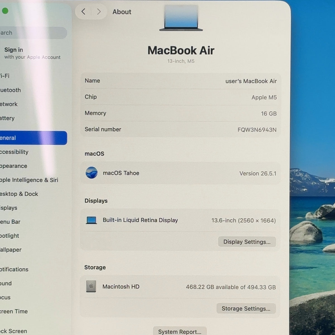Go back with the left chevron

click(x=83, y=11)
